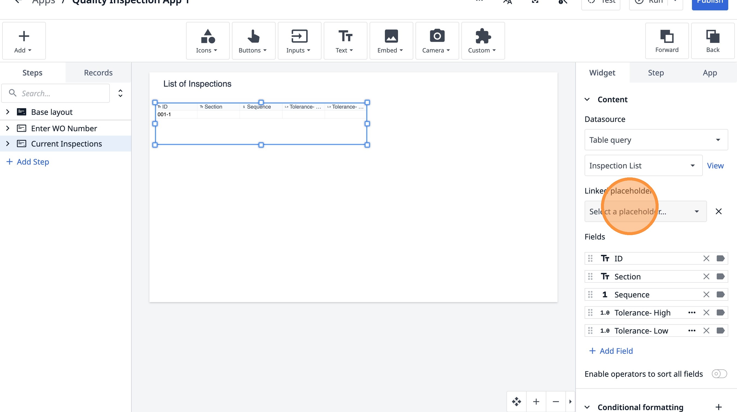This screenshot has height=412, width=737.
Task: Open the Camera widget menu
Action: pos(437,41)
